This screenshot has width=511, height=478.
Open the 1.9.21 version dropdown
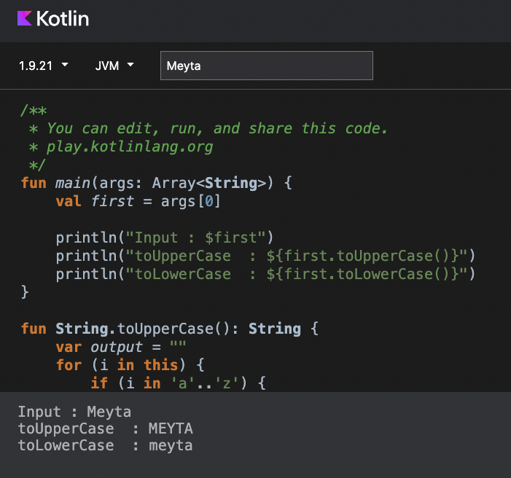[x=43, y=66]
